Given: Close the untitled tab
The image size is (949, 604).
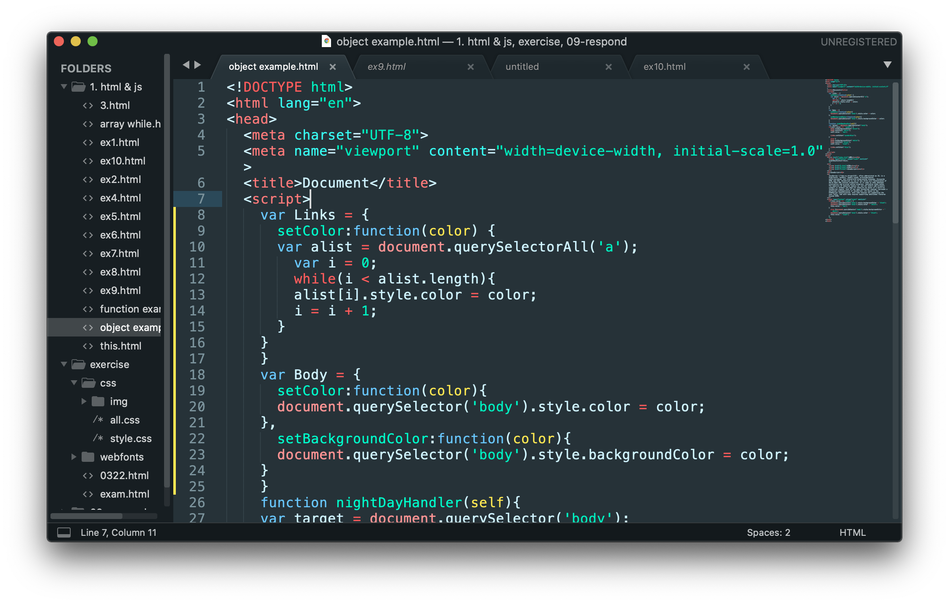Looking at the screenshot, I should pyautogui.click(x=608, y=67).
